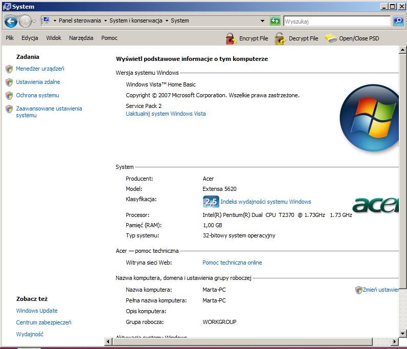Open Zaawansowane ustawienia systemu link
The image size is (407, 349).
[49, 112]
